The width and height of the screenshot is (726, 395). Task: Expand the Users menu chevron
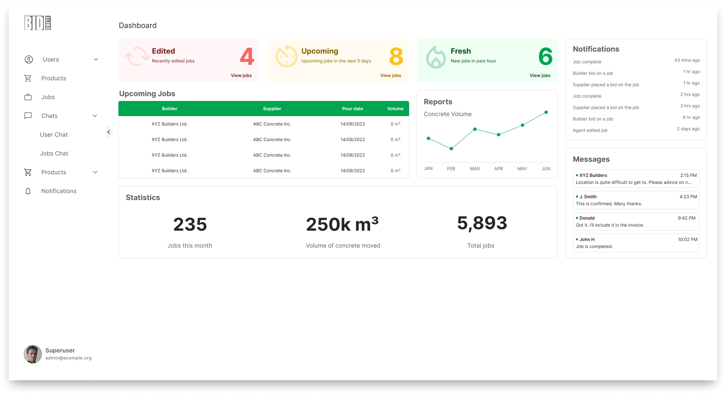[x=96, y=59]
